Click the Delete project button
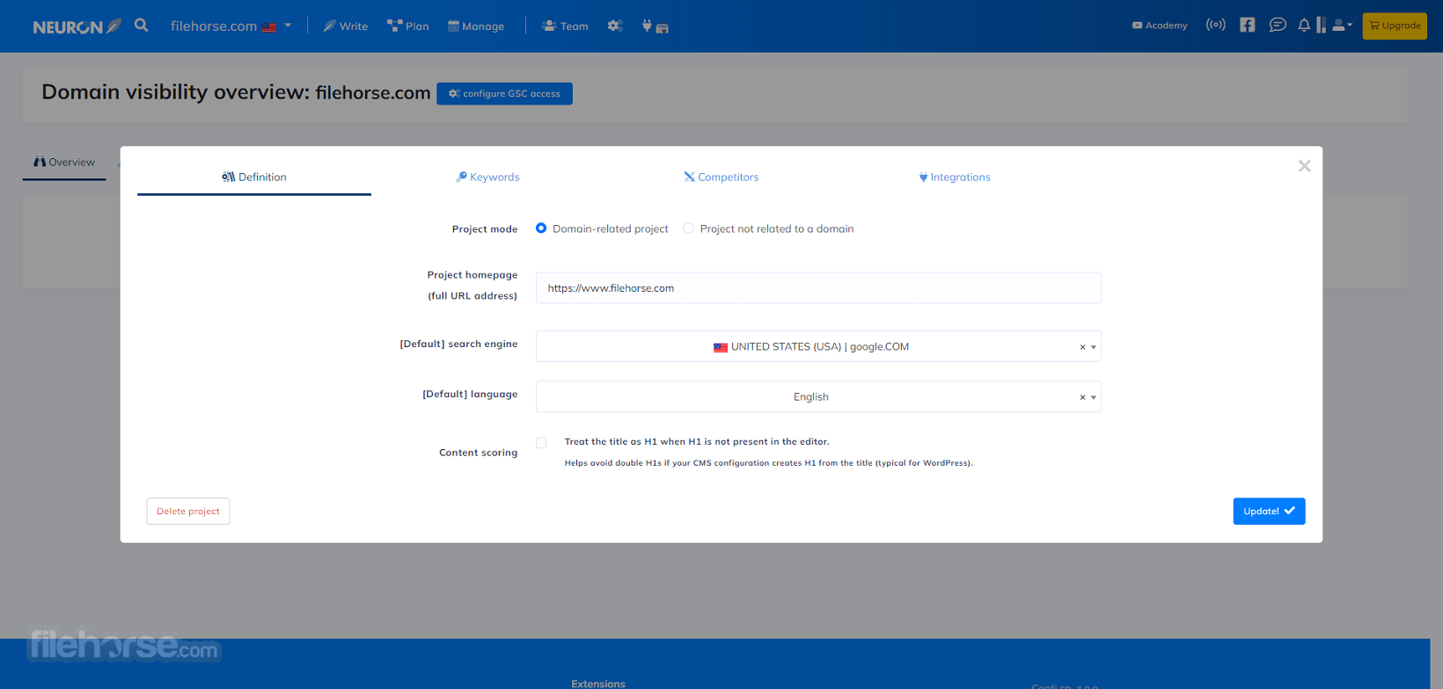 [x=188, y=511]
